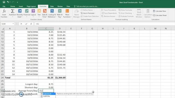
Task: Click the AutoSum sigma icon
Action: point(13,11)
